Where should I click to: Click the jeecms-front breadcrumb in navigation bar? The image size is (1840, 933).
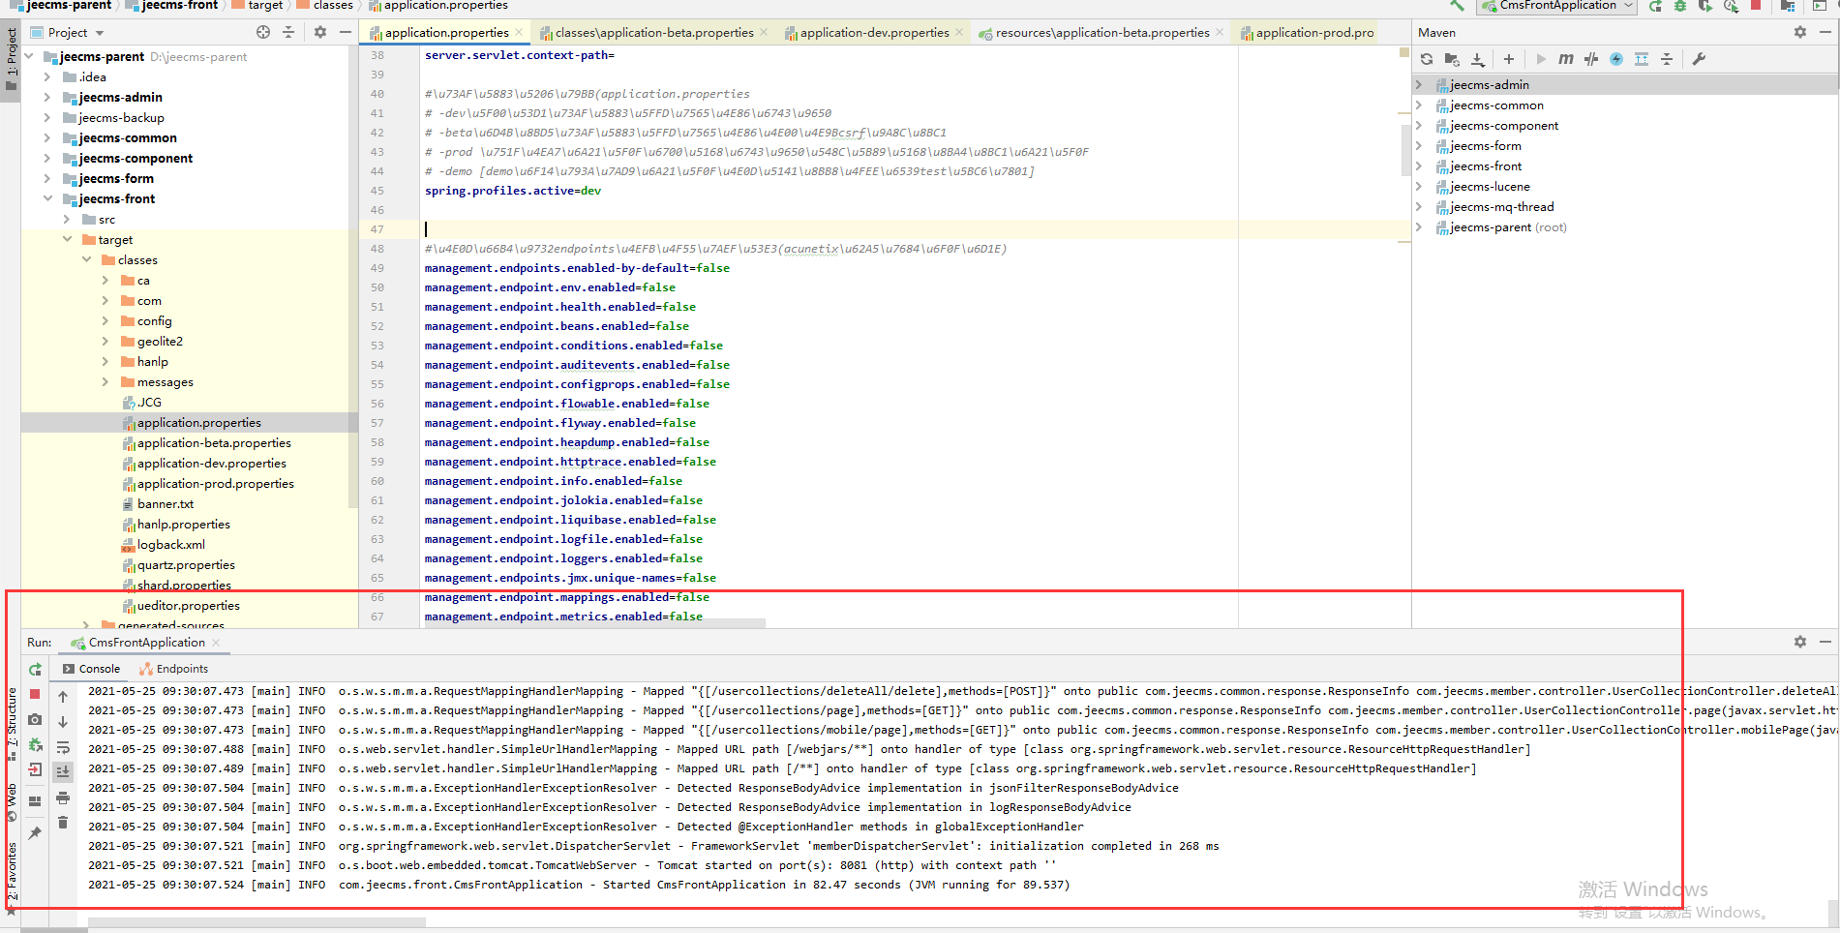point(180,5)
